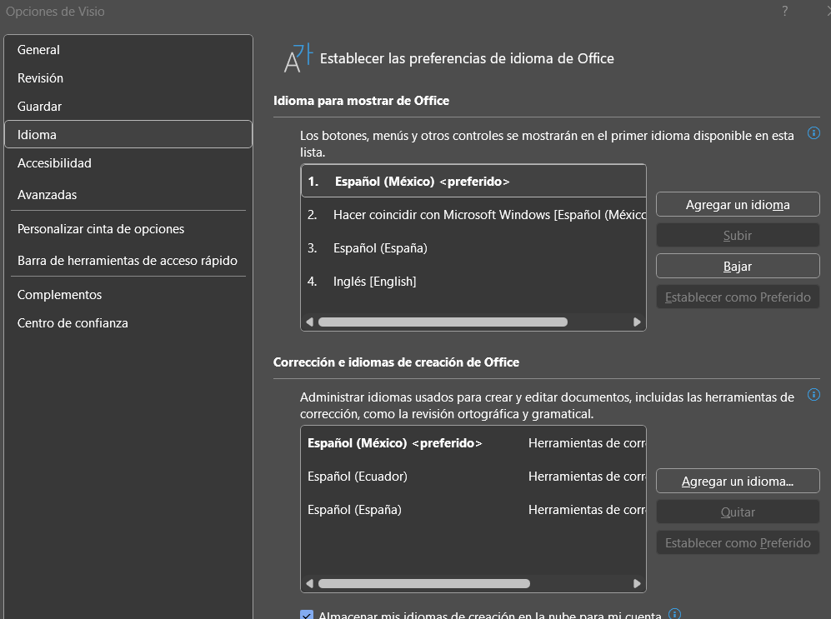Viewport: 831px width, 619px height.
Task: Click Agregar un idioma... for authoring languages
Action: pos(738,482)
